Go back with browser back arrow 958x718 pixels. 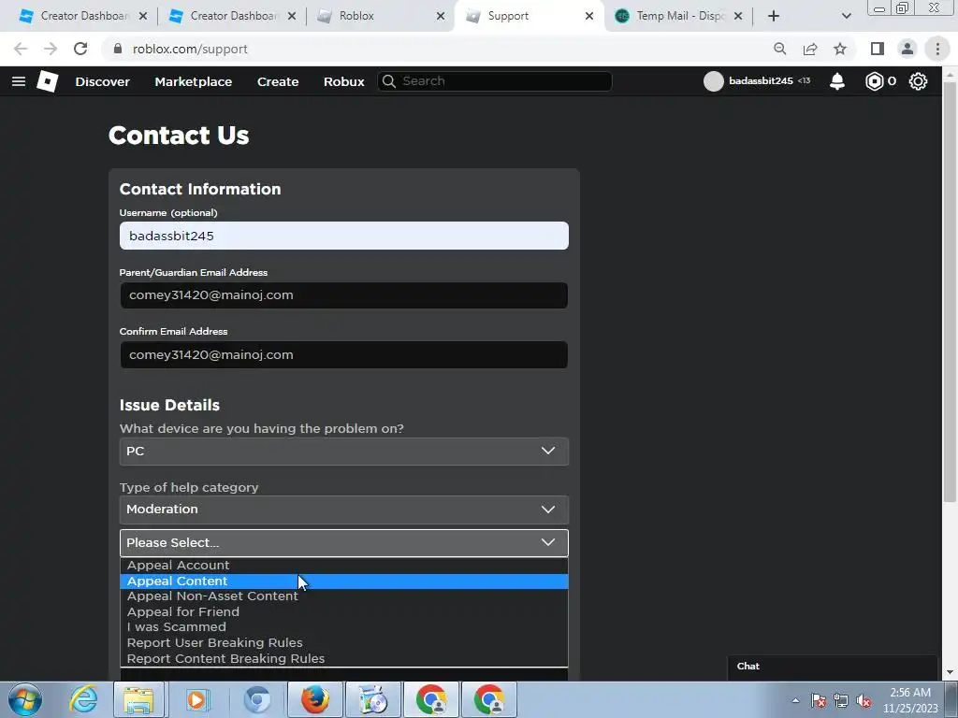tap(21, 49)
